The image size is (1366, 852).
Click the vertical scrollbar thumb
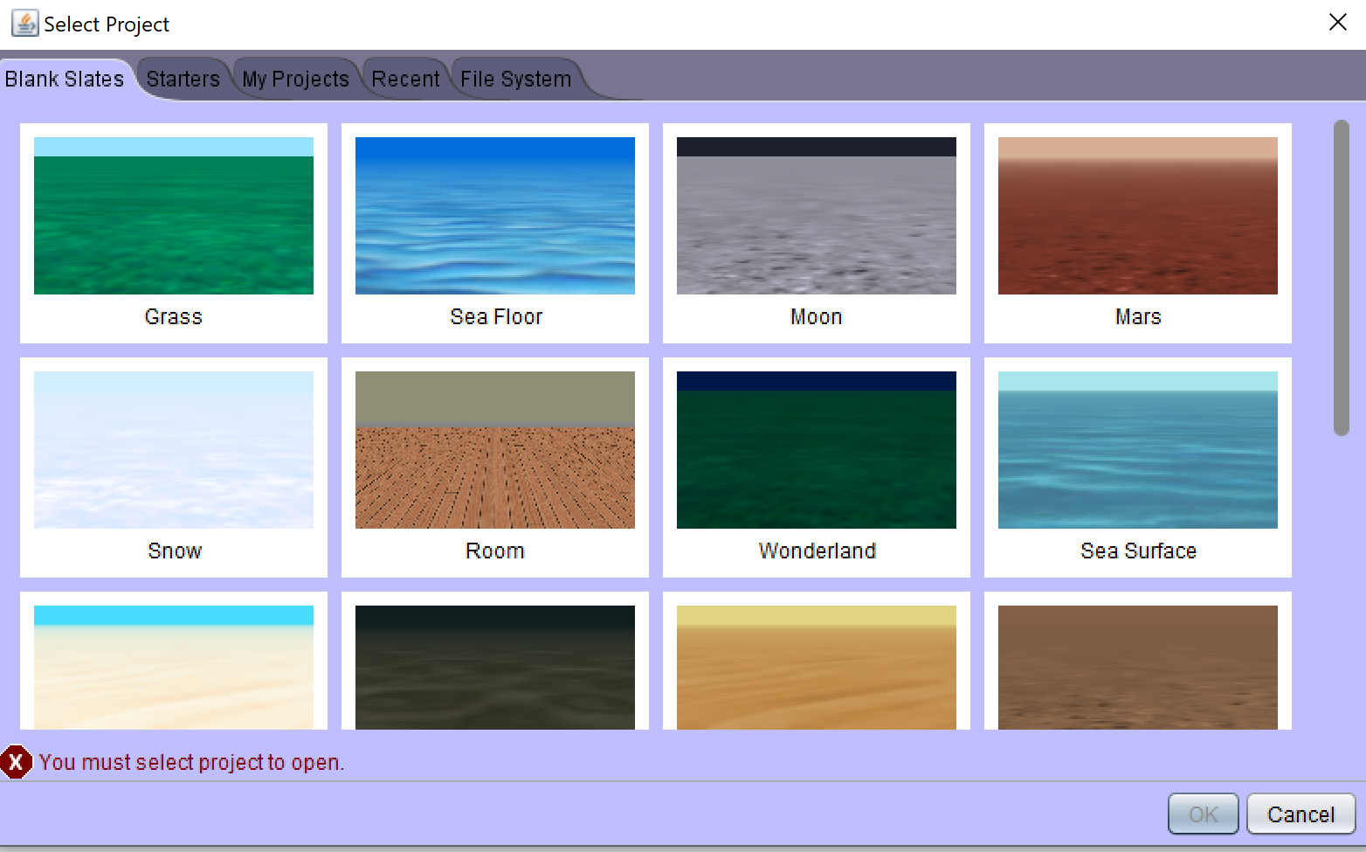tap(1342, 278)
